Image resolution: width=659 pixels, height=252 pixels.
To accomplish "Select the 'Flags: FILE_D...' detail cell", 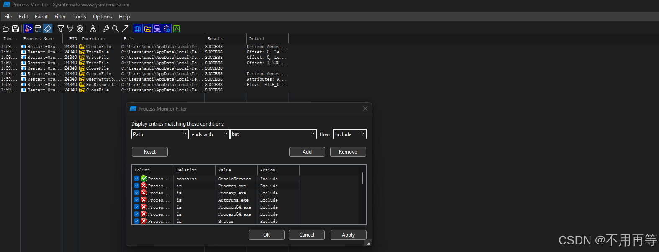I will tap(267, 85).
